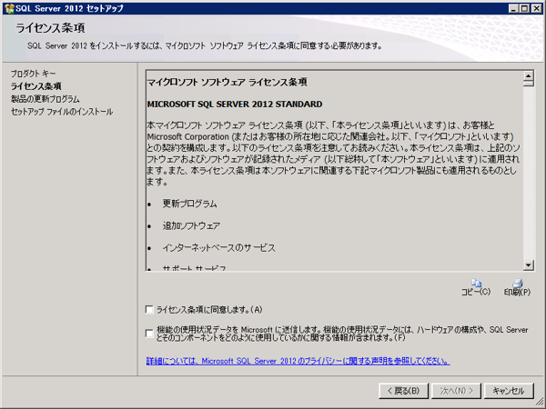The image size is (546, 409).
Task: Click the 次へ(N) next button
Action: [x=457, y=391]
